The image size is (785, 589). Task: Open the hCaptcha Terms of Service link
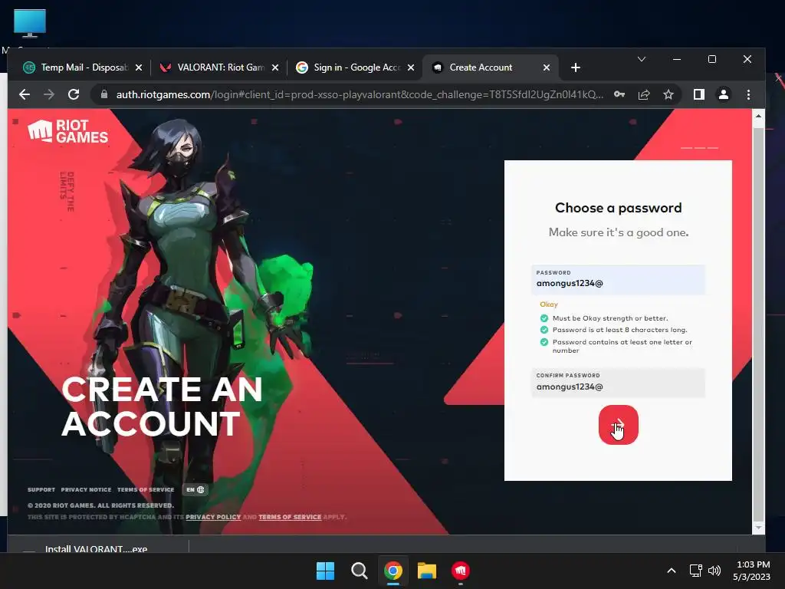(290, 517)
